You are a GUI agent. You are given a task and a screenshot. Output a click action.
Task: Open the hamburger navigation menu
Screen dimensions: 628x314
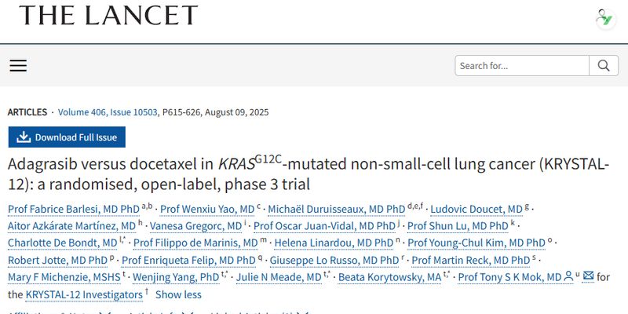pyautogui.click(x=18, y=66)
